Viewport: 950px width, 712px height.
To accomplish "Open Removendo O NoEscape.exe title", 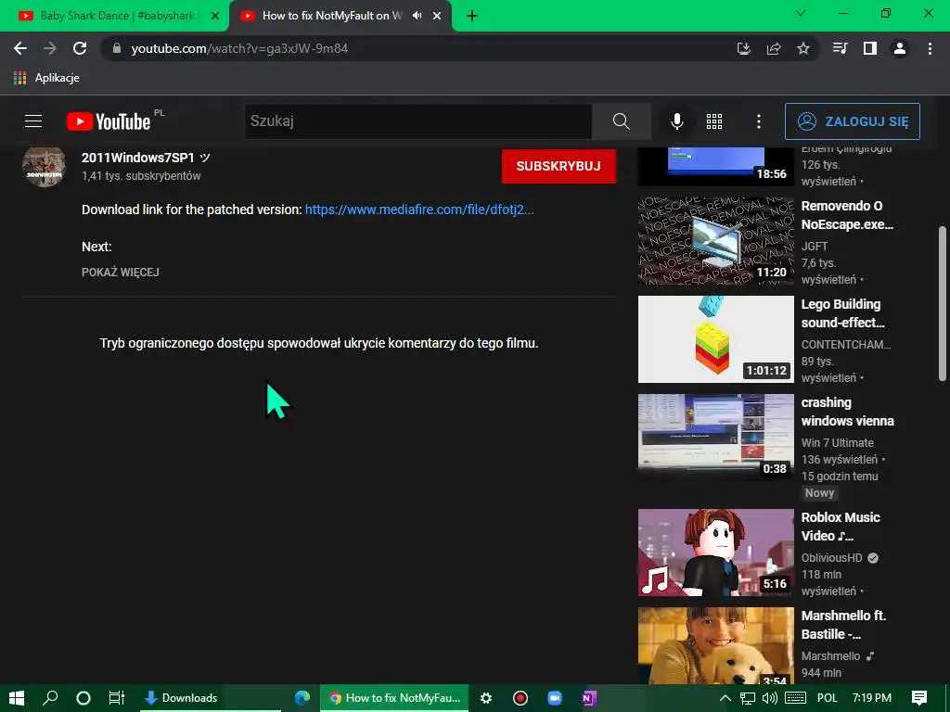I will (x=847, y=215).
